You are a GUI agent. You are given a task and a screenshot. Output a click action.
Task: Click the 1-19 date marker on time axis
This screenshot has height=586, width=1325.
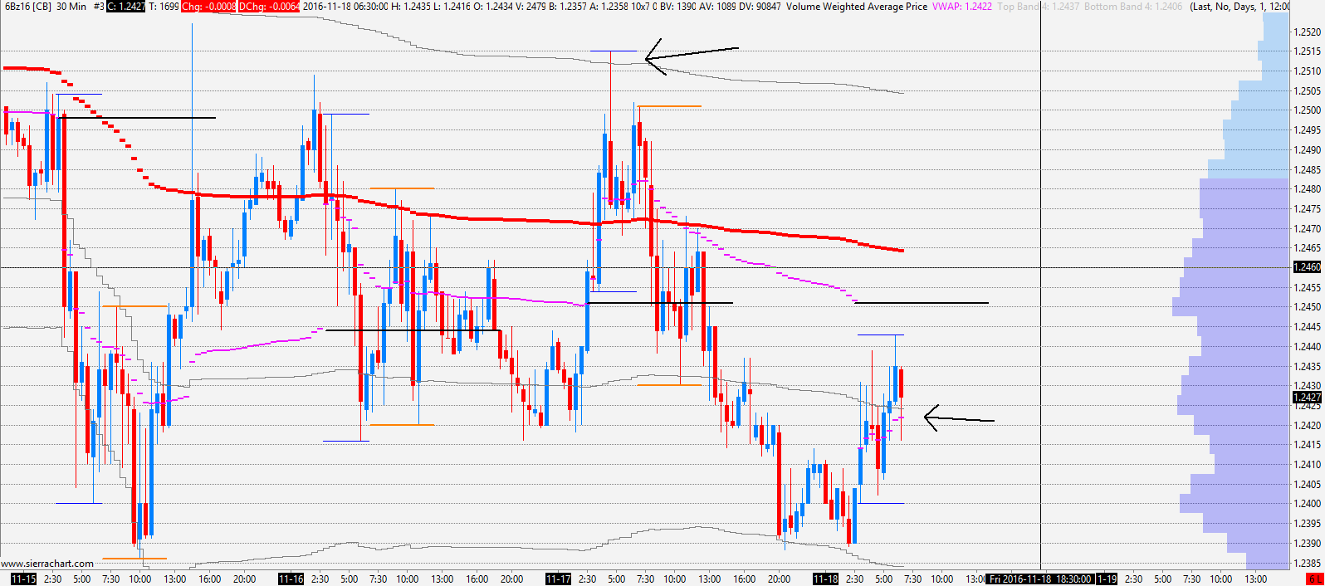pyautogui.click(x=1107, y=579)
